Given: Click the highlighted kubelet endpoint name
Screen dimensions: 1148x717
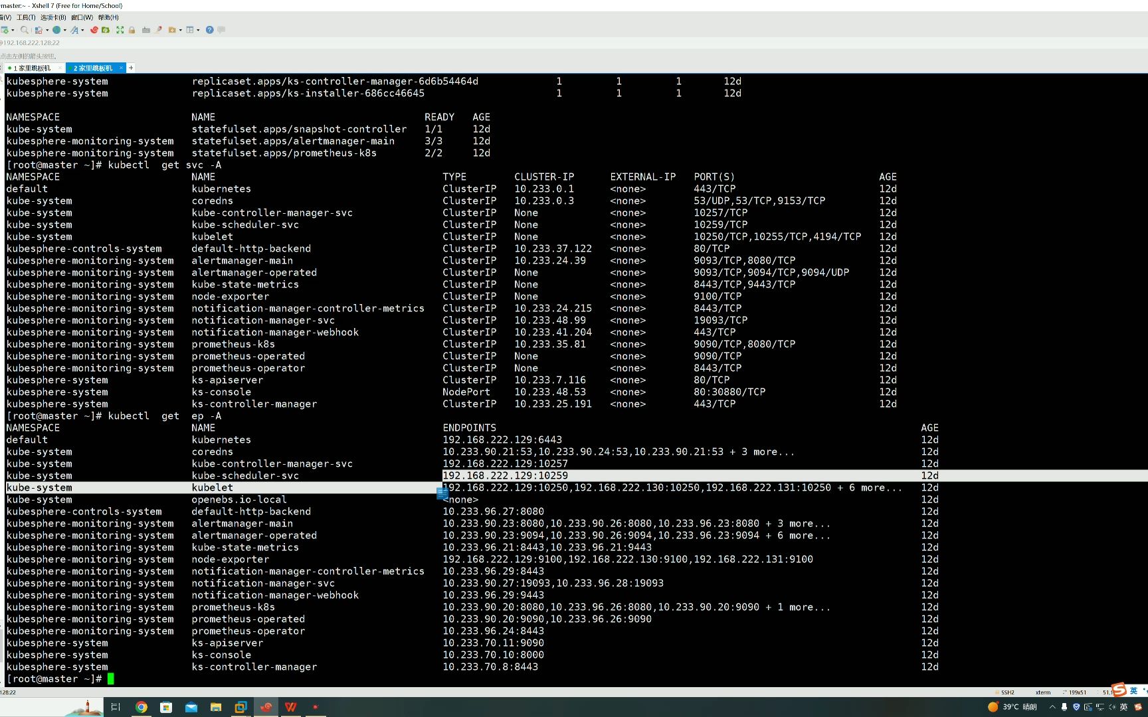Looking at the screenshot, I should tap(212, 487).
